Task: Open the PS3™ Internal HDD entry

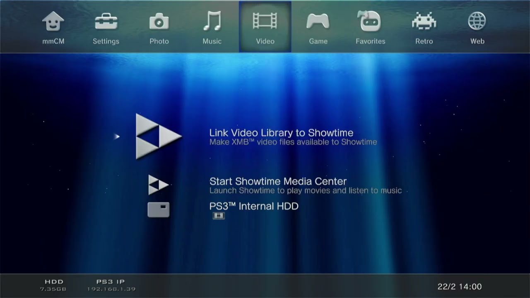Action: pos(254,206)
